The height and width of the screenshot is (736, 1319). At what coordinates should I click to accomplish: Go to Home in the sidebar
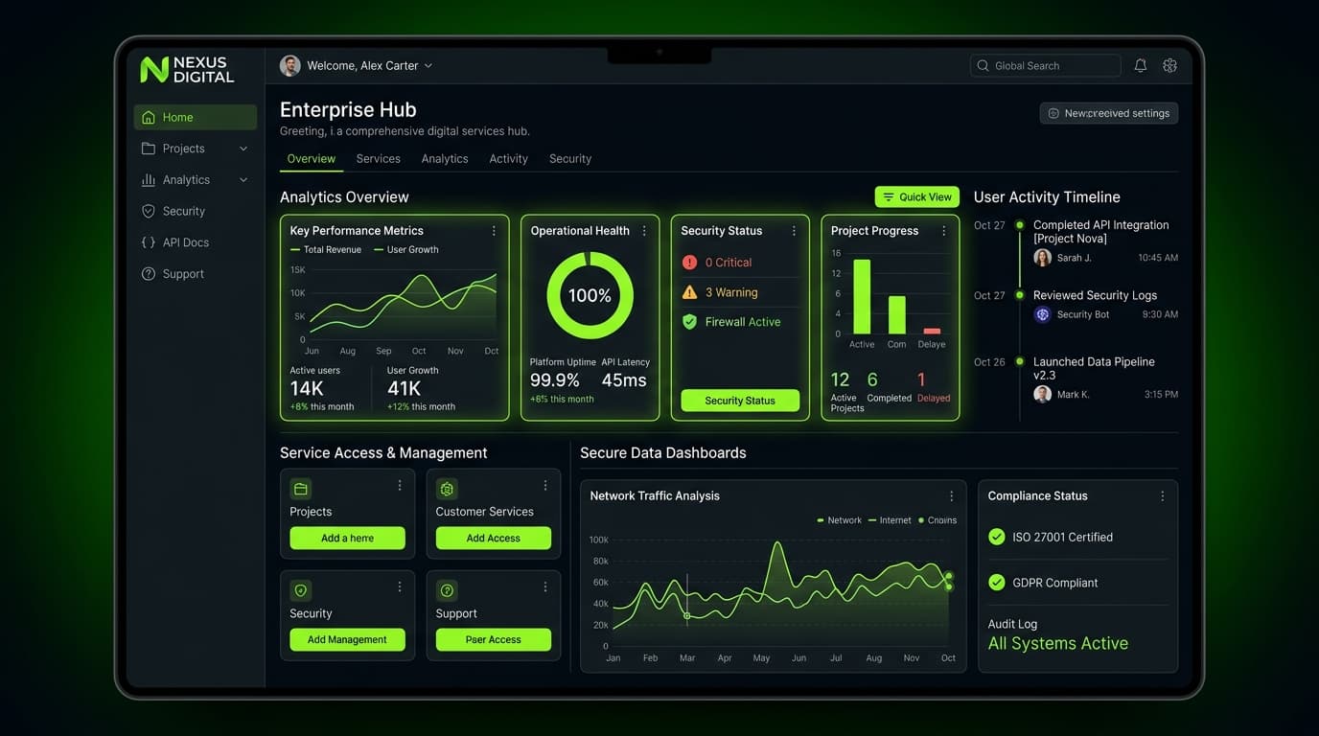point(196,117)
